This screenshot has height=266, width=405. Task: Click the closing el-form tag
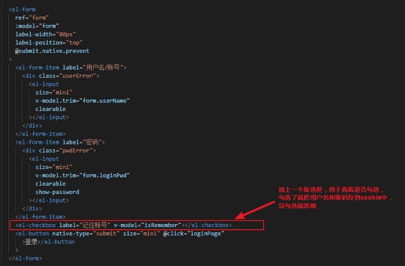click(25, 258)
